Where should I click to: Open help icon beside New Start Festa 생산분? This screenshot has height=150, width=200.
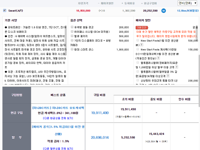tap(142, 45)
